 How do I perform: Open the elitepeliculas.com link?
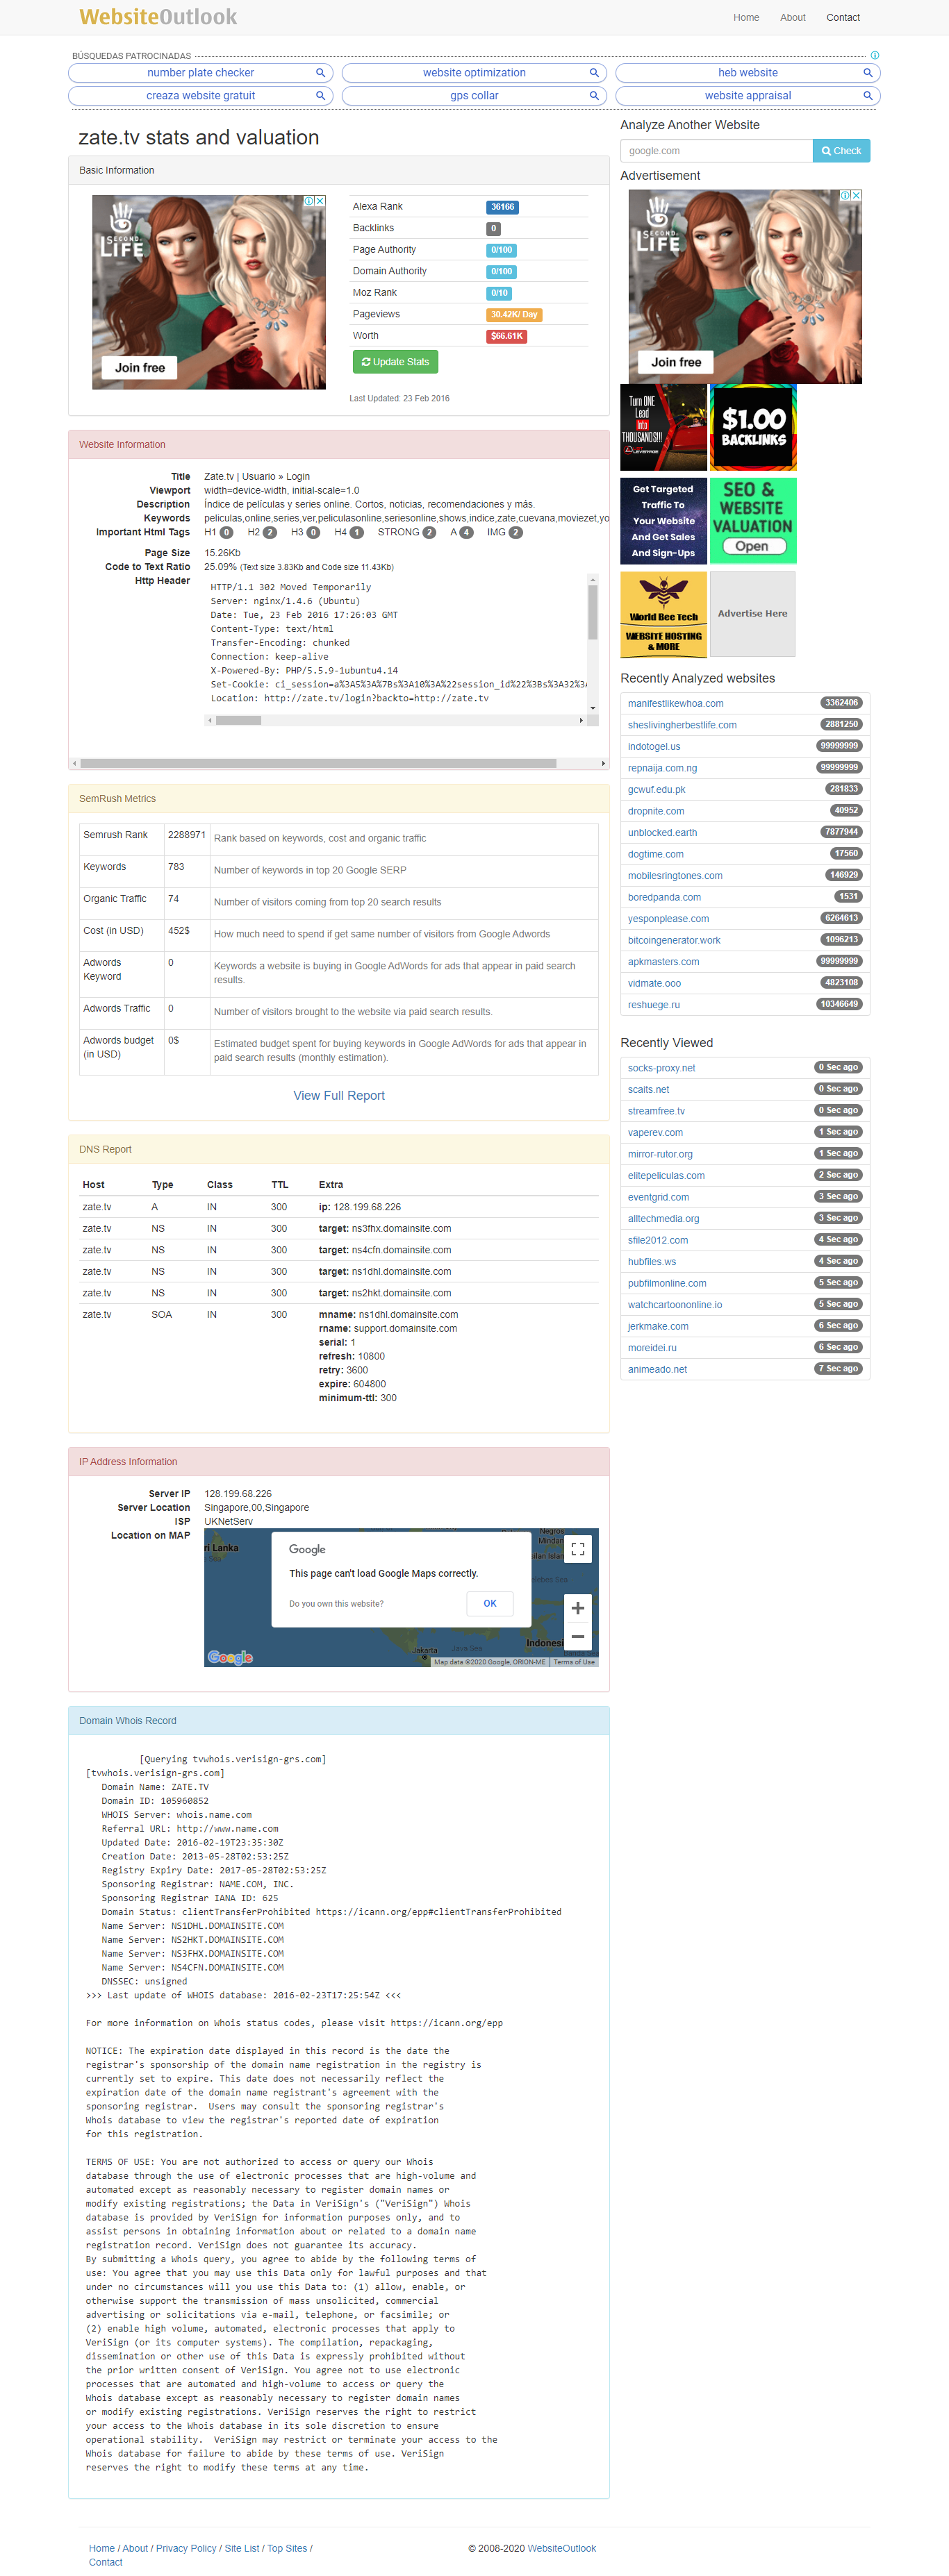pos(666,1176)
